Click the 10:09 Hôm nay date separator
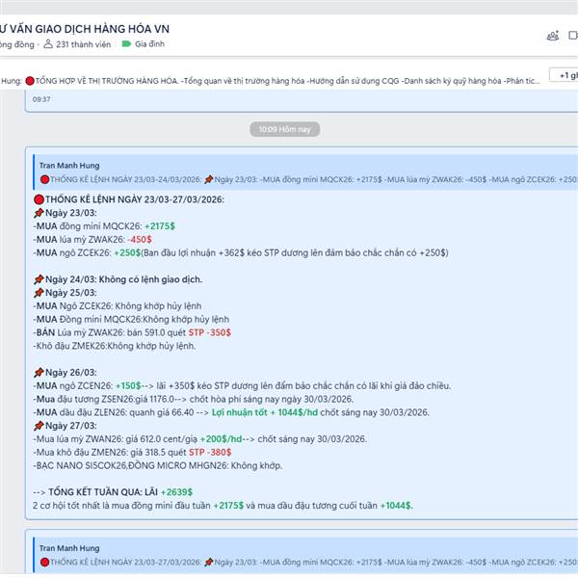Screen dimensions: 578x578 click(284, 129)
